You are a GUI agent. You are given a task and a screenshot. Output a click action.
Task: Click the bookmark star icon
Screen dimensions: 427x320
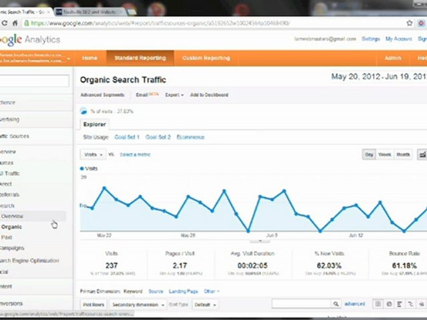click(410, 23)
